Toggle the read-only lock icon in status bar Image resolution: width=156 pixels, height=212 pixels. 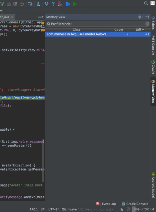tap(122, 209)
